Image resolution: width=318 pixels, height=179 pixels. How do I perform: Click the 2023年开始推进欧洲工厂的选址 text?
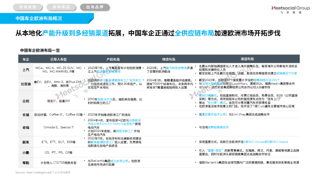click(x=109, y=115)
